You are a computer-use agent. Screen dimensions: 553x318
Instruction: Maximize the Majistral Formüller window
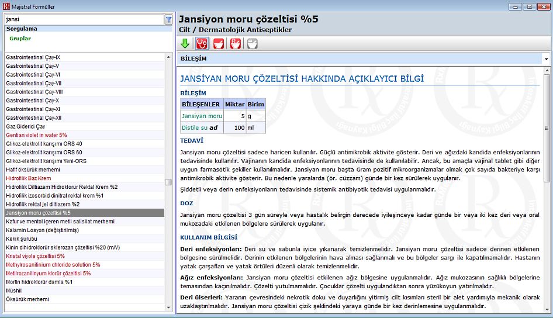pos(530,6)
